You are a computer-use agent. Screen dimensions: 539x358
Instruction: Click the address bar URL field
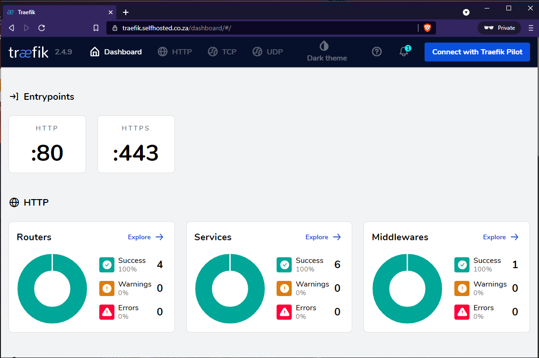tap(260, 27)
